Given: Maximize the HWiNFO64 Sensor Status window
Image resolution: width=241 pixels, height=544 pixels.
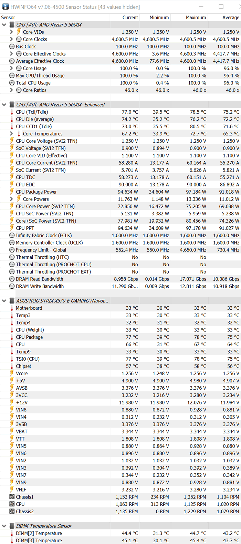Looking at the screenshot, I should tap(221, 7).
